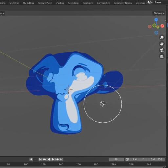Image resolution: width=168 pixels, height=168 pixels.
Task: Switch to the Scripting workspace tab
Action: 140,3
